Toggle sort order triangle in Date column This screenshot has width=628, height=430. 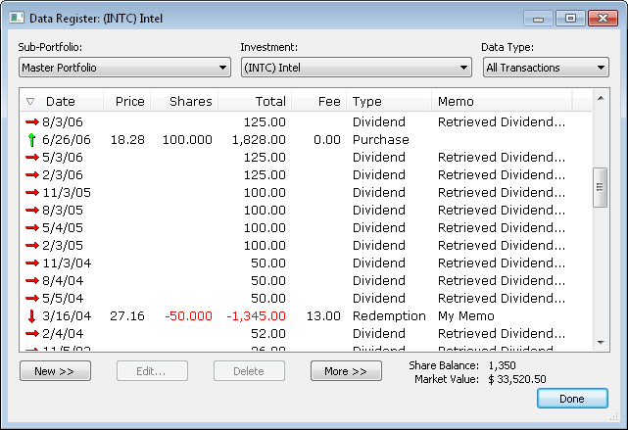click(30, 102)
